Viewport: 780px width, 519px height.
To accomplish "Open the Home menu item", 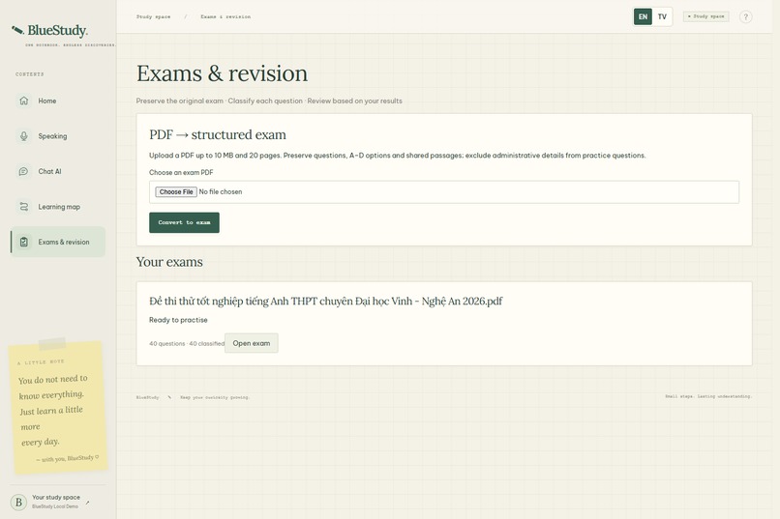I will (58, 101).
